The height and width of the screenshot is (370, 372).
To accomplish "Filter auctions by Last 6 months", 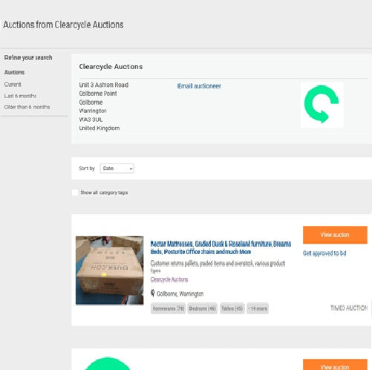I will (x=20, y=96).
